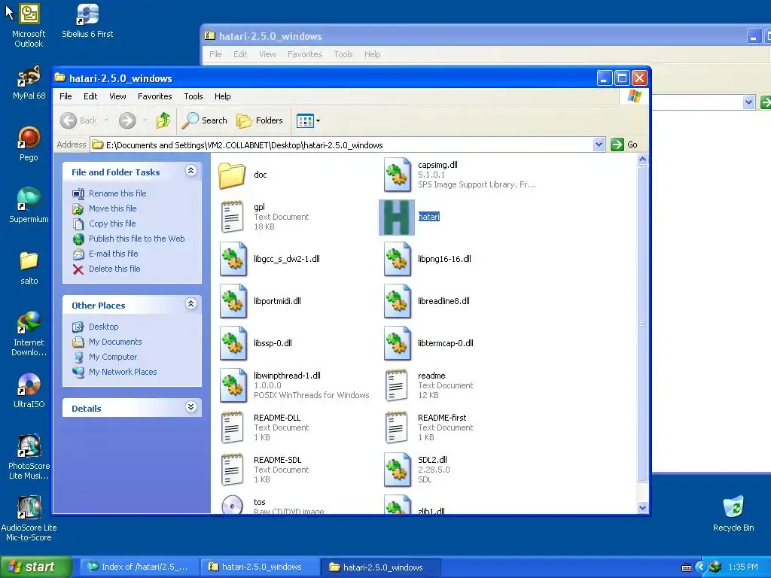Click the file list scroll-down arrow
This screenshot has width=771, height=578.
642,508
